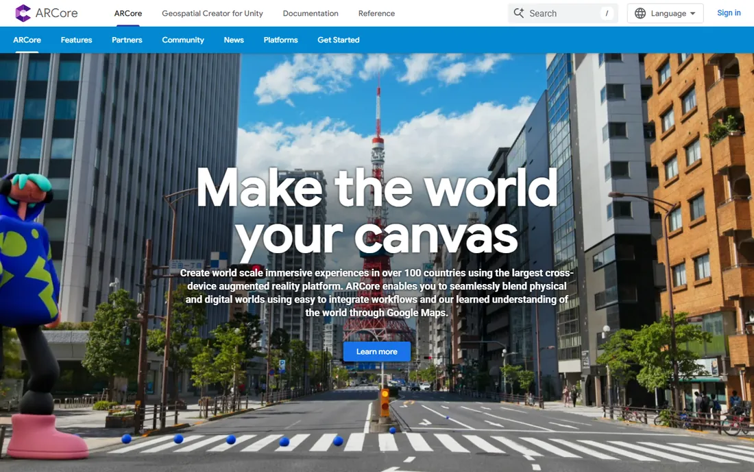This screenshot has width=754, height=472.
Task: Open the Language dropdown
Action: point(665,14)
